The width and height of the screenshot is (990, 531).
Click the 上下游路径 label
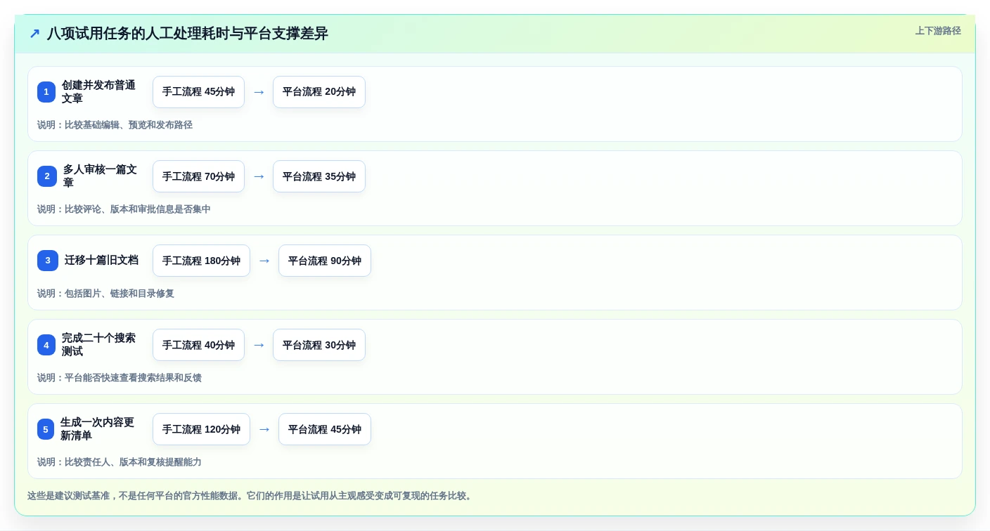coord(938,31)
